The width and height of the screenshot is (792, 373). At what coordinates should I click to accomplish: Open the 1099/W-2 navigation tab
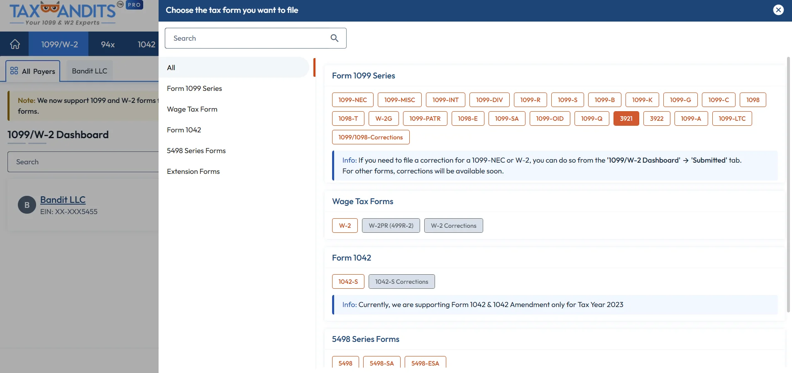[59, 44]
